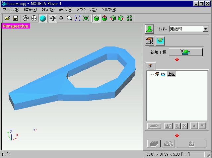Toggle the perspective green cube view
The image size is (212, 158).
click(96, 18)
